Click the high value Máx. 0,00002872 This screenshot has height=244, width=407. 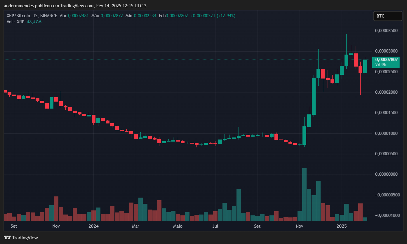(107, 16)
